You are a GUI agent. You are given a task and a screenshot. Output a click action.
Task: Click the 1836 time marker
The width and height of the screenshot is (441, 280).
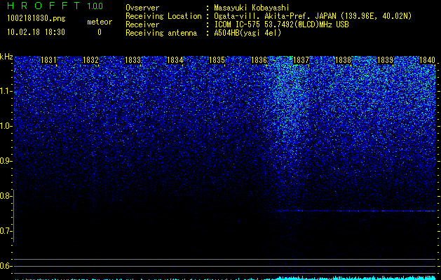259,60
